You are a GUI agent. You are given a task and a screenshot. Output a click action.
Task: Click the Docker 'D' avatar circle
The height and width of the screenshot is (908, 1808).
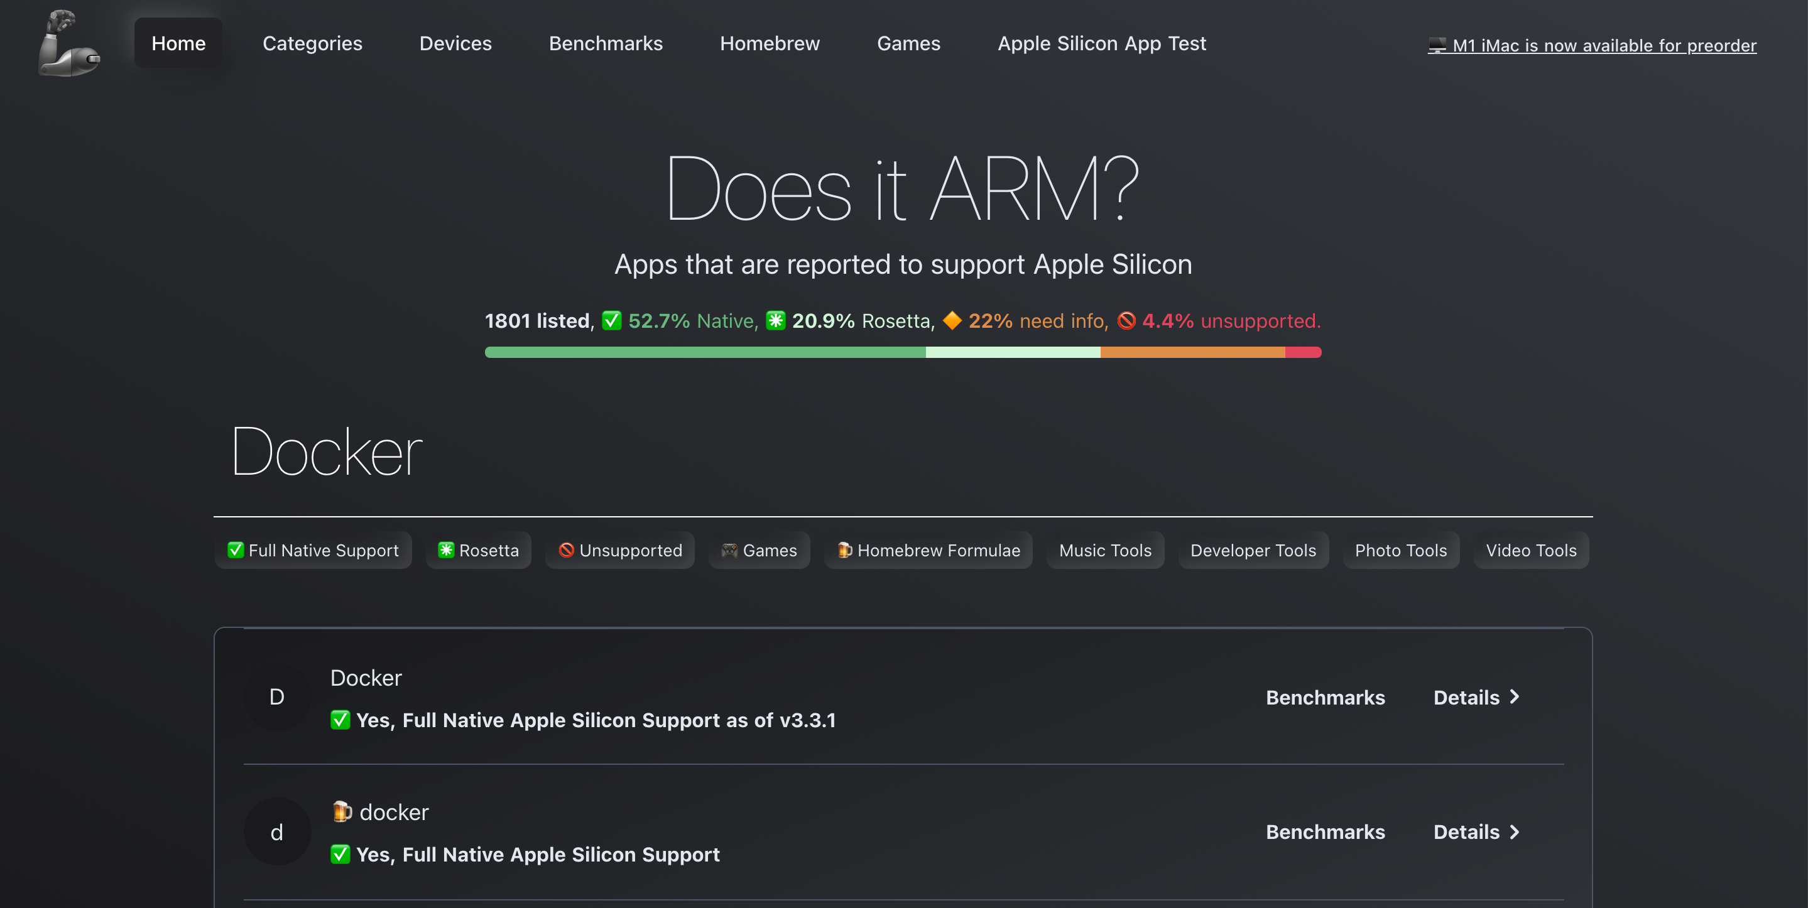[x=276, y=697]
